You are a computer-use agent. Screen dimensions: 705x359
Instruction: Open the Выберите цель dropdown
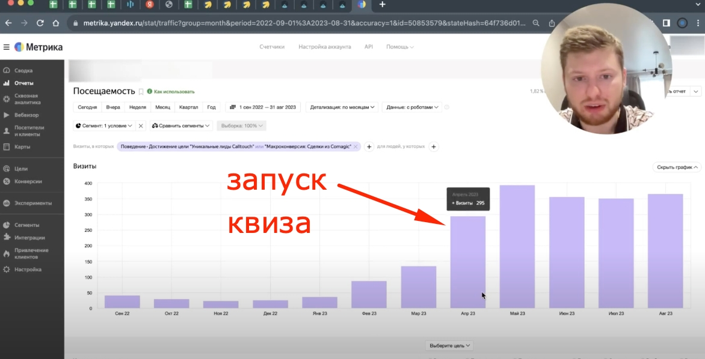pyautogui.click(x=449, y=346)
